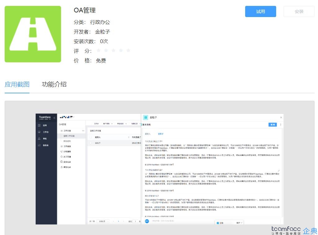
Task: Click the Teamface logo in the preview
Action: [x=45, y=117]
